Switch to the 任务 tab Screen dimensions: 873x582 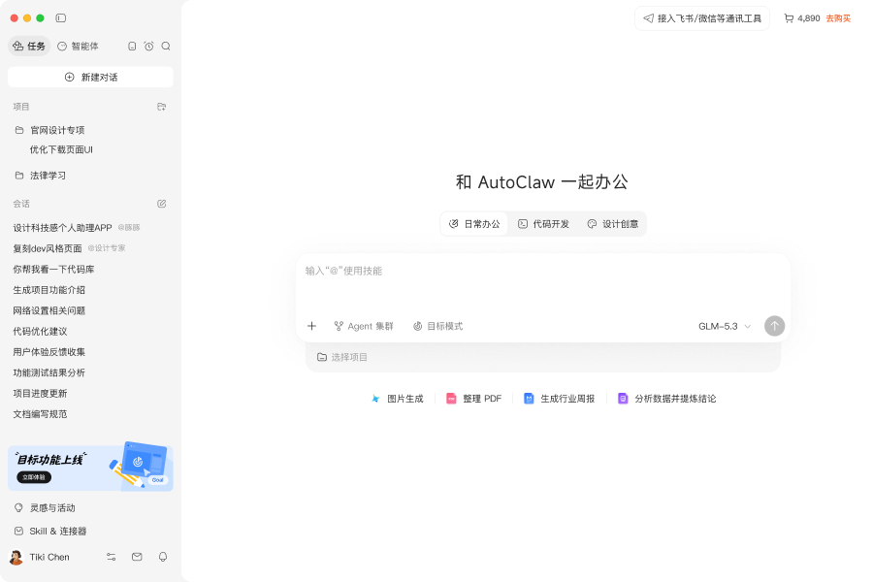tap(29, 47)
